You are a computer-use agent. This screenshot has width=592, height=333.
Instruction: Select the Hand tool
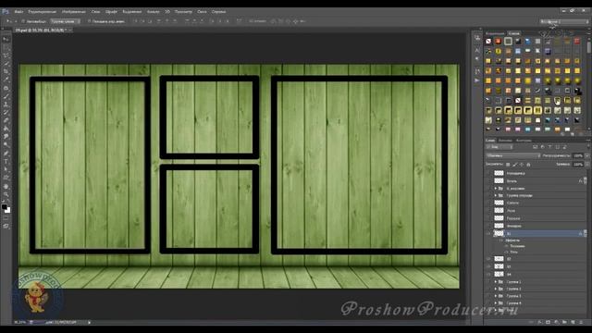(x=6, y=186)
